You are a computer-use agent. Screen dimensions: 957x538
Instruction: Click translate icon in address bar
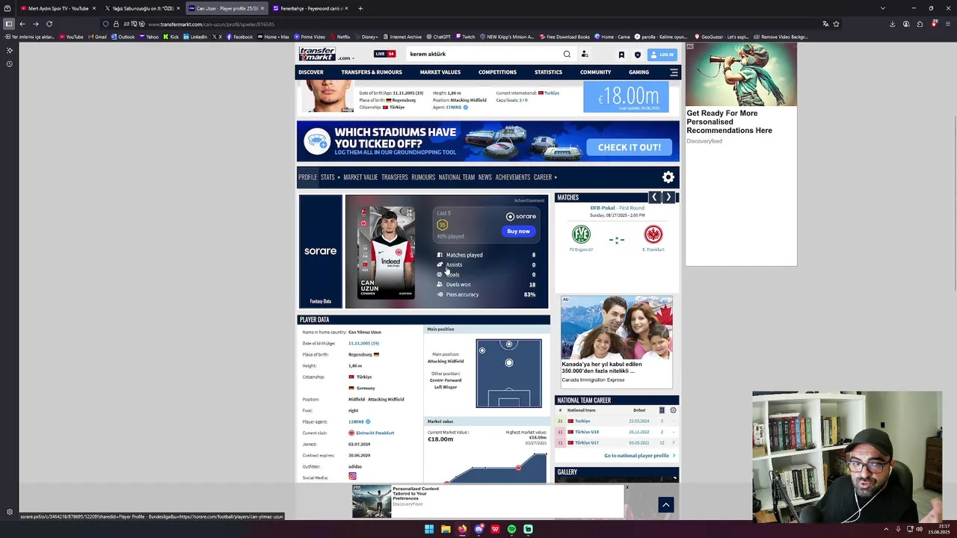coord(825,24)
